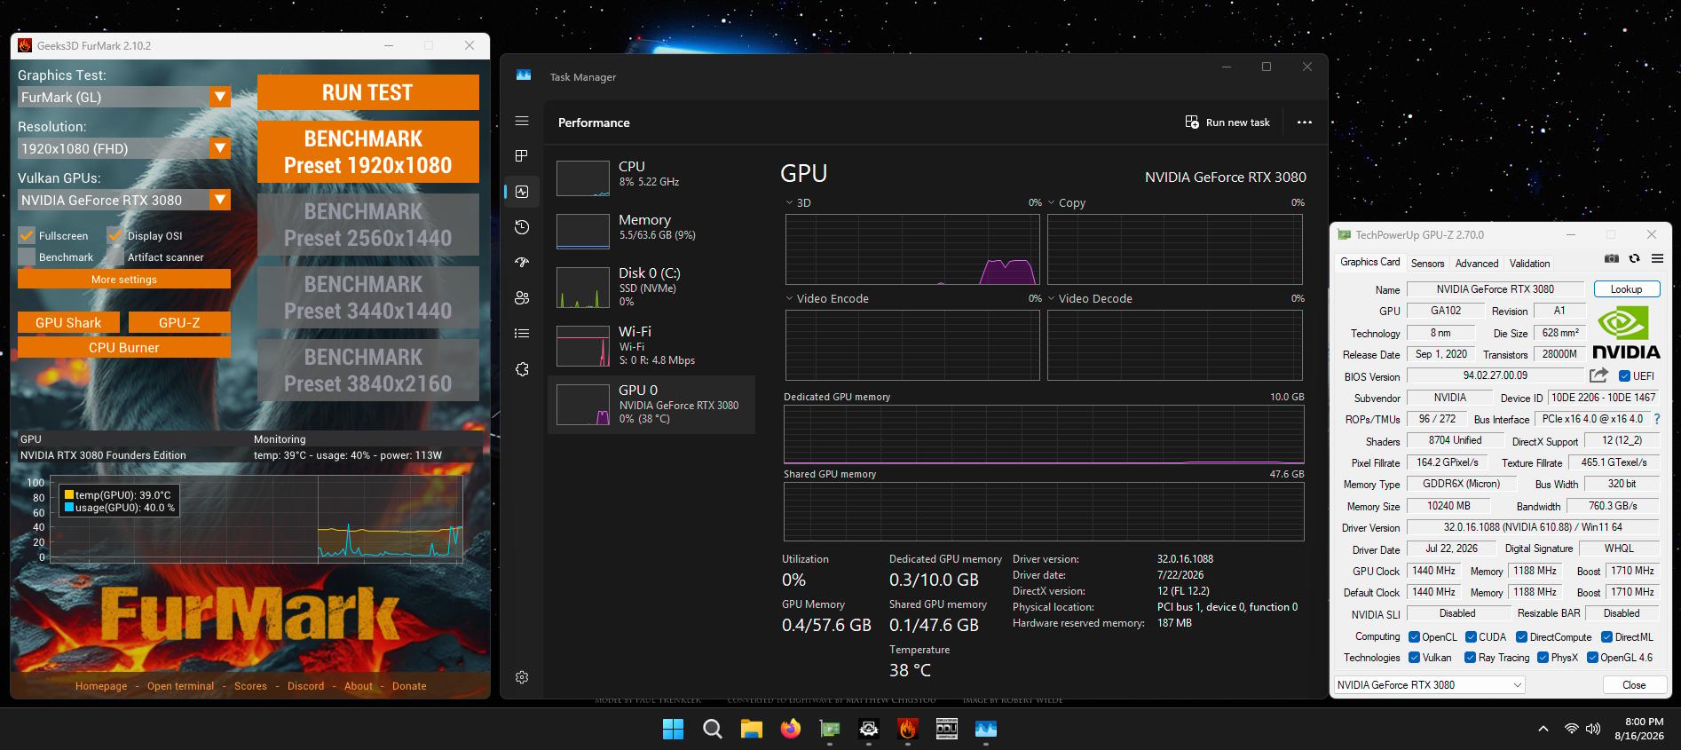Click NVIDIA logo in GPU-Z
The image size is (1681, 750).
(1626, 332)
